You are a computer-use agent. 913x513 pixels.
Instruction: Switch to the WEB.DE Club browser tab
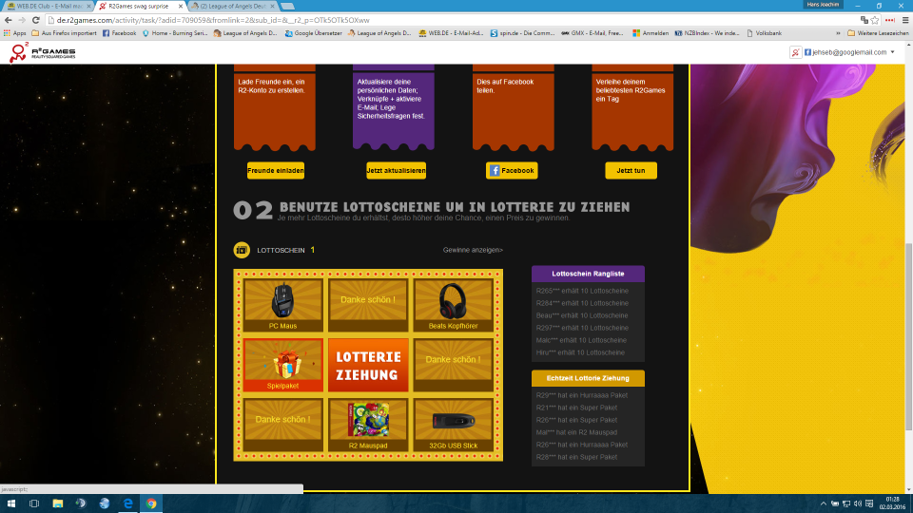pos(48,6)
